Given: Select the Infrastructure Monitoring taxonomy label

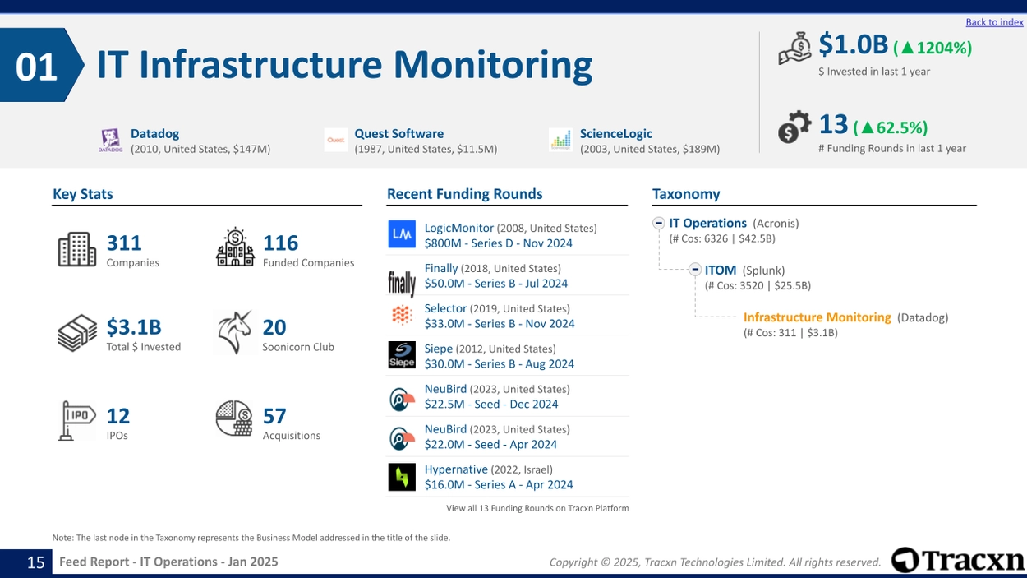Looking at the screenshot, I should tap(817, 317).
